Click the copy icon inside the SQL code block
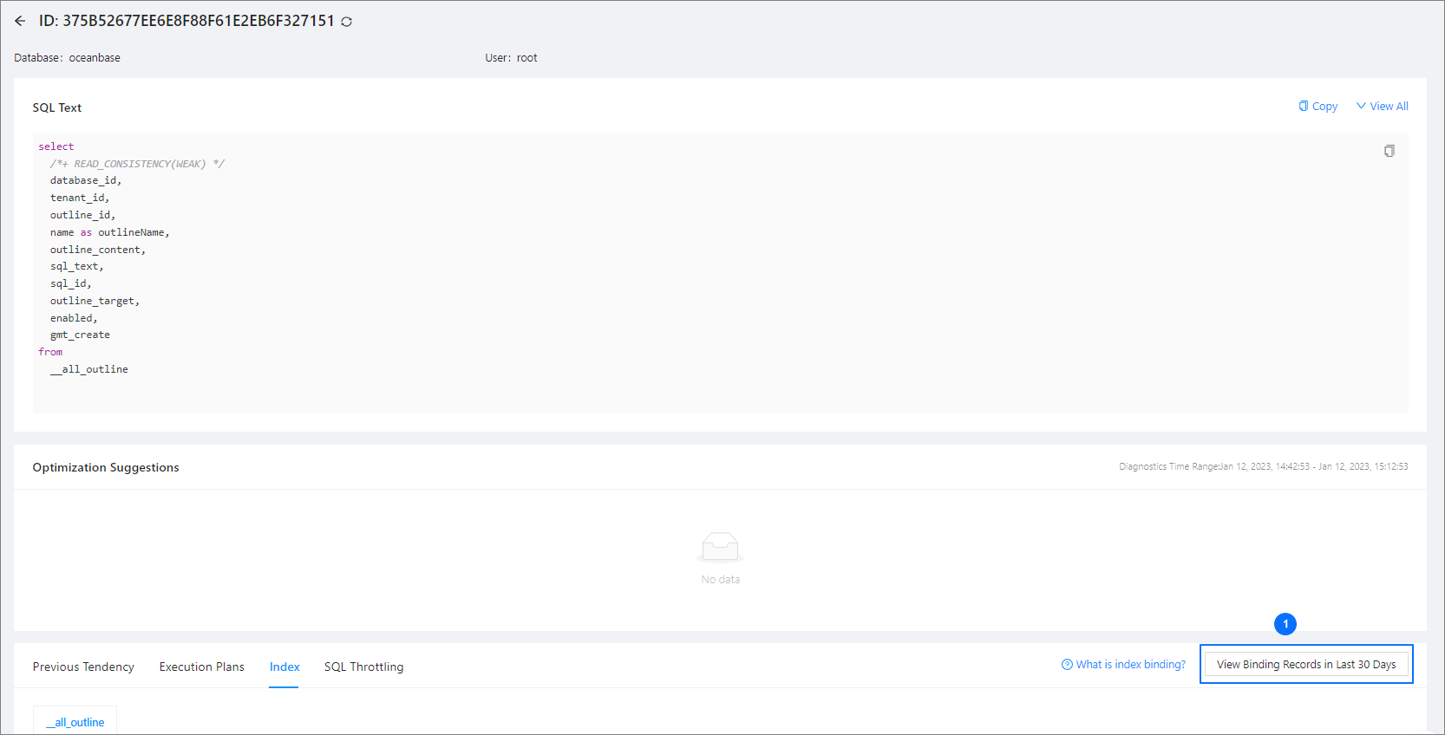Image resolution: width=1445 pixels, height=735 pixels. (x=1389, y=151)
